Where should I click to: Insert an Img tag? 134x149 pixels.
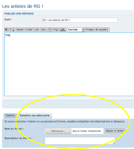coord(56,30)
